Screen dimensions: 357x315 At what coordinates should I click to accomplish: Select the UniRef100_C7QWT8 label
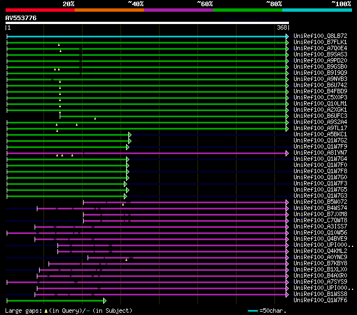click(320, 221)
